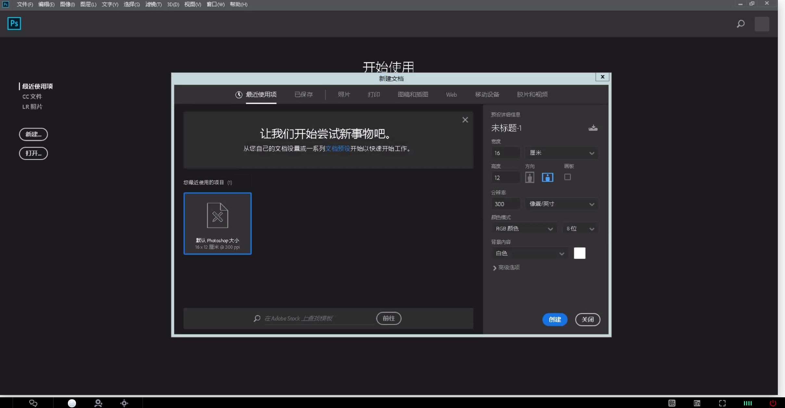Switch to the 照片 tab
Image resolution: width=785 pixels, height=408 pixels.
pyautogui.click(x=344, y=94)
